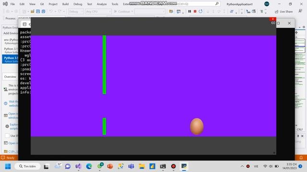The width and height of the screenshot is (307, 172).
Task: Click the Save All toolbar icon
Action: coord(44,11)
